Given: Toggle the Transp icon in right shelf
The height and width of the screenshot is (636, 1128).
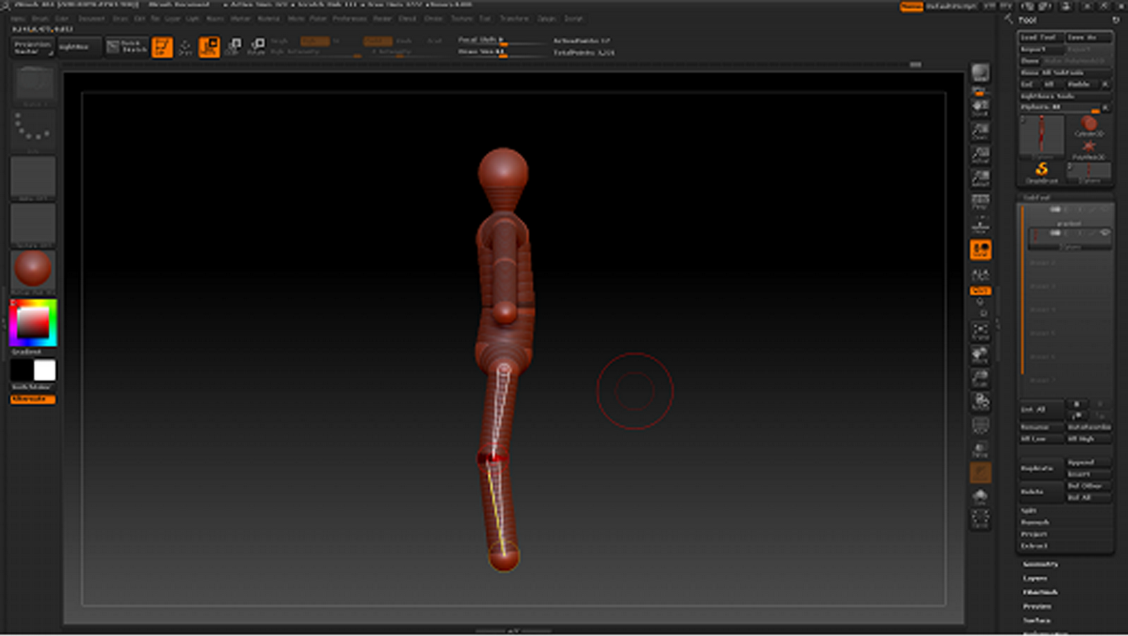Looking at the screenshot, I should click(980, 449).
